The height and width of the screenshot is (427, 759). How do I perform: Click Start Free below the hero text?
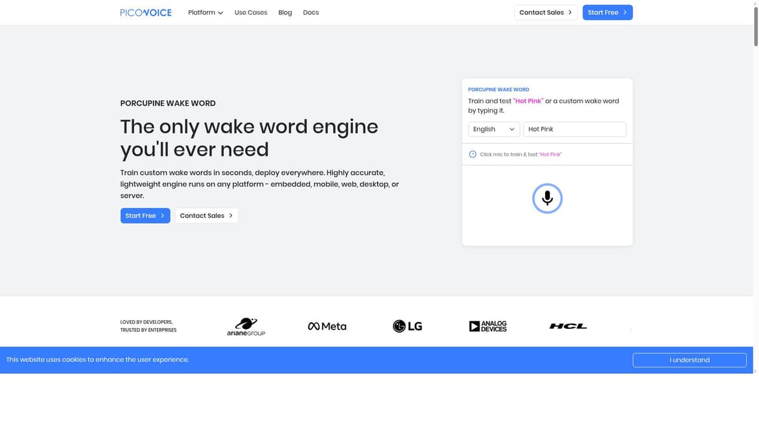point(145,216)
